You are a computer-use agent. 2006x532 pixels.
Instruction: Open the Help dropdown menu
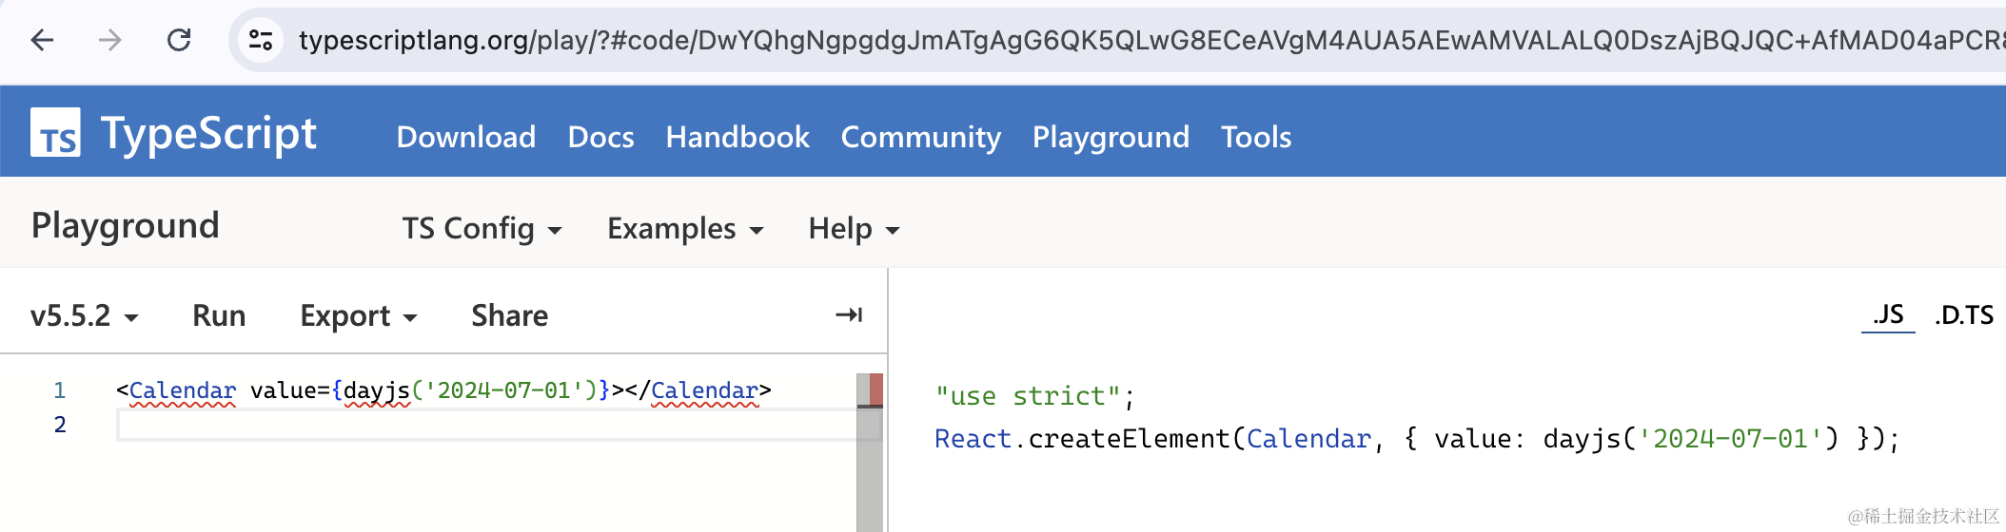854,228
